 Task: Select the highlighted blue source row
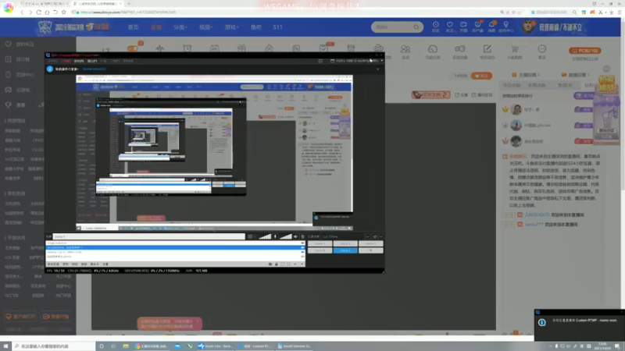pos(175,247)
